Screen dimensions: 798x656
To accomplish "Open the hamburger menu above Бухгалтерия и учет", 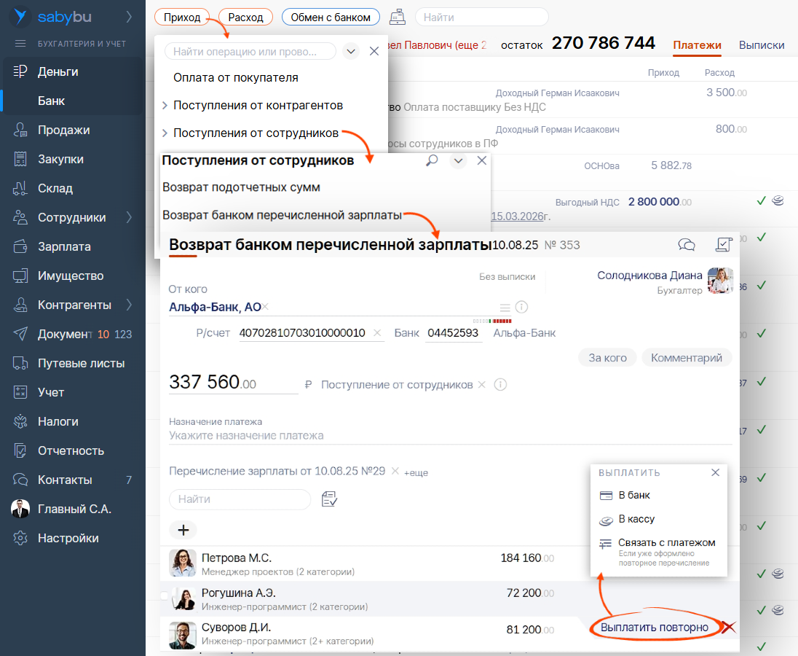I will tap(20, 44).
